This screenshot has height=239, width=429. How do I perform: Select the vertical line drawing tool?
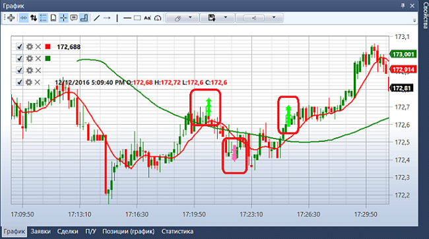tap(117, 18)
